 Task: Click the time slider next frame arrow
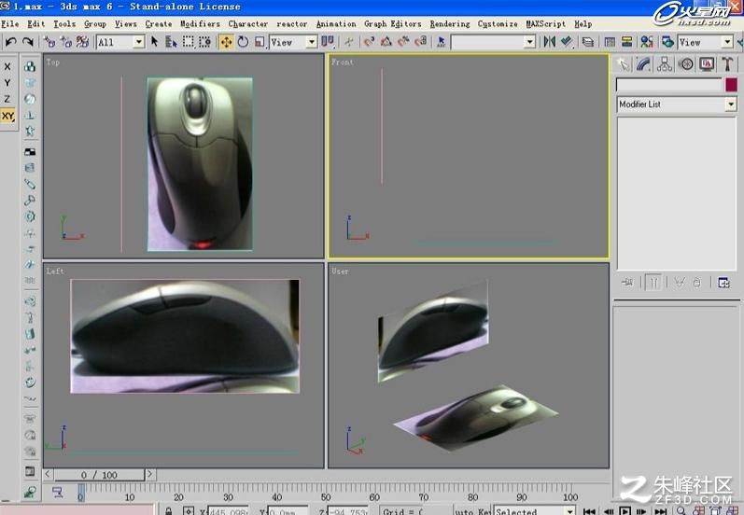150,474
